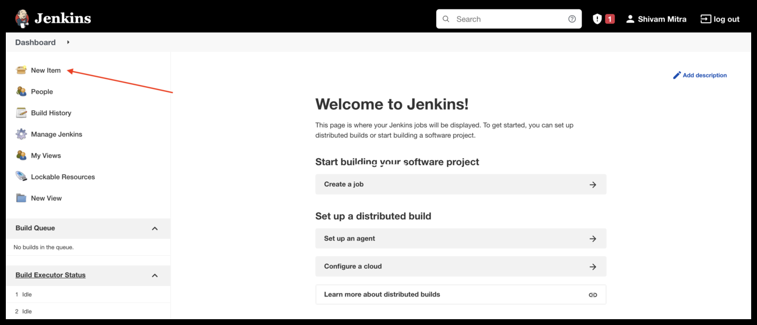The width and height of the screenshot is (757, 325).
Task: Click the Set up an agent arrow
Action: pyautogui.click(x=593, y=239)
